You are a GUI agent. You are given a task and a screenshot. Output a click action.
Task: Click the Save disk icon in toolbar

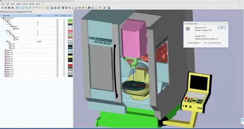(x=9, y=8)
